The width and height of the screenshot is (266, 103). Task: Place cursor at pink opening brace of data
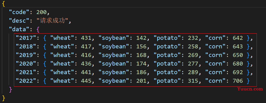[x=38, y=30]
